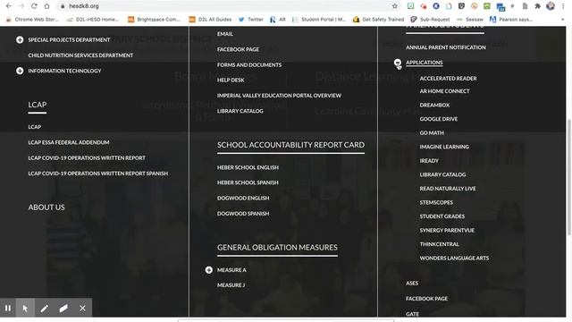Image resolution: width=572 pixels, height=322 pixels.
Task: Bookmark this page with the star icon
Action: (395, 6)
